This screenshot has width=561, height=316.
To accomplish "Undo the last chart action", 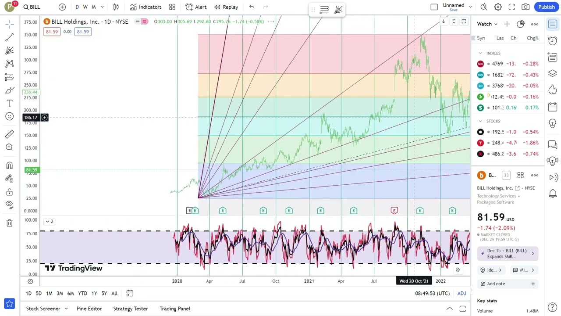I will tap(252, 7).
